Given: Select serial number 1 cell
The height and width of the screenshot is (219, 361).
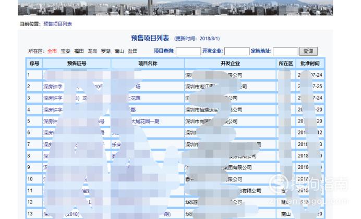Looking at the screenshot, I should click(x=34, y=75).
